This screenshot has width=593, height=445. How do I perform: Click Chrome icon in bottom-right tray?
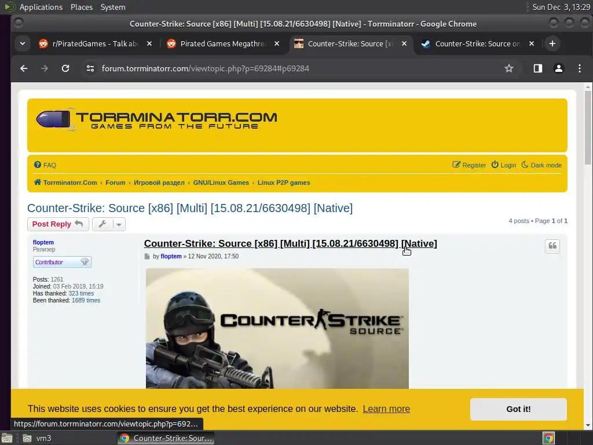pos(548,438)
